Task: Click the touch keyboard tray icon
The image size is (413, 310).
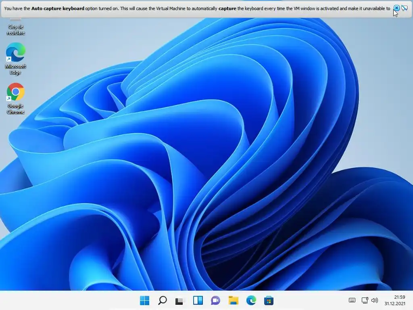Action: tap(352, 300)
